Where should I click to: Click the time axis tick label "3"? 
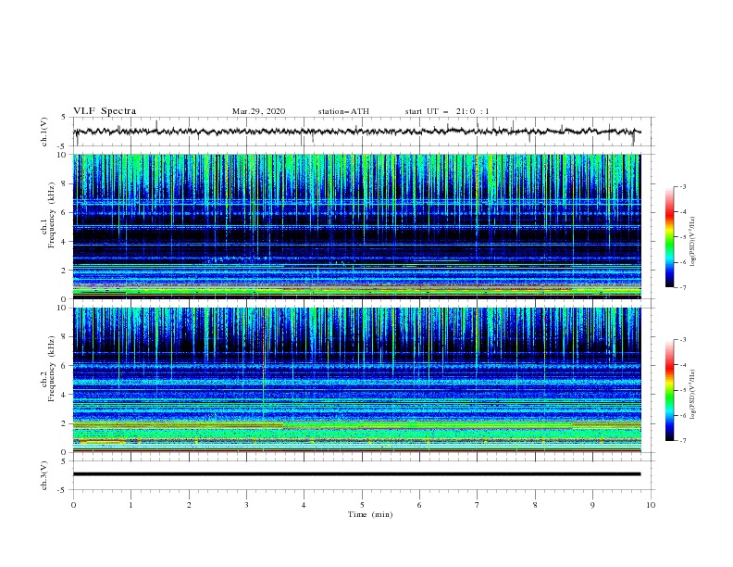[246, 505]
